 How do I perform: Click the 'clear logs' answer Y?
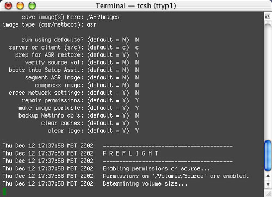click(137, 131)
